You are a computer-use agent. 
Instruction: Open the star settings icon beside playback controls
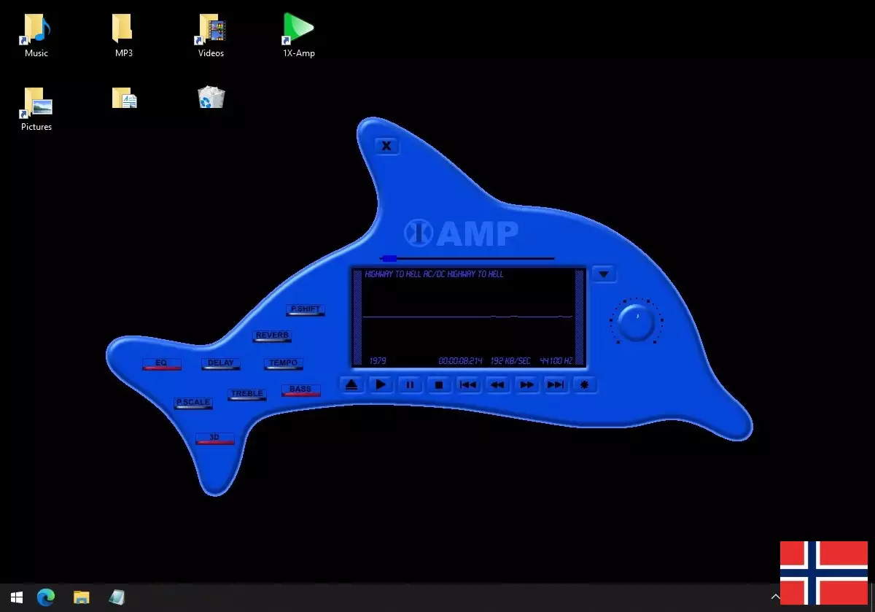[585, 384]
